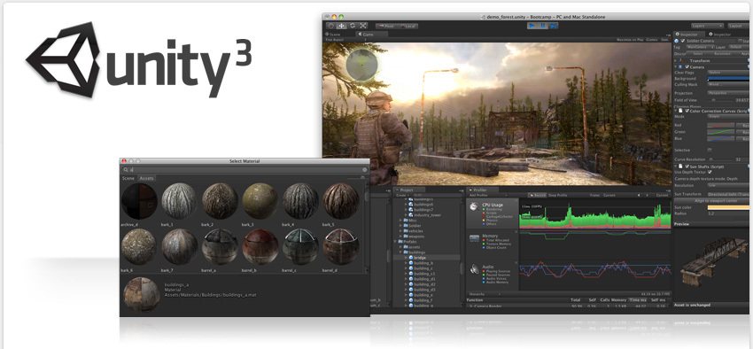Open the Layers dropdown
The image size is (753, 349).
(x=708, y=26)
